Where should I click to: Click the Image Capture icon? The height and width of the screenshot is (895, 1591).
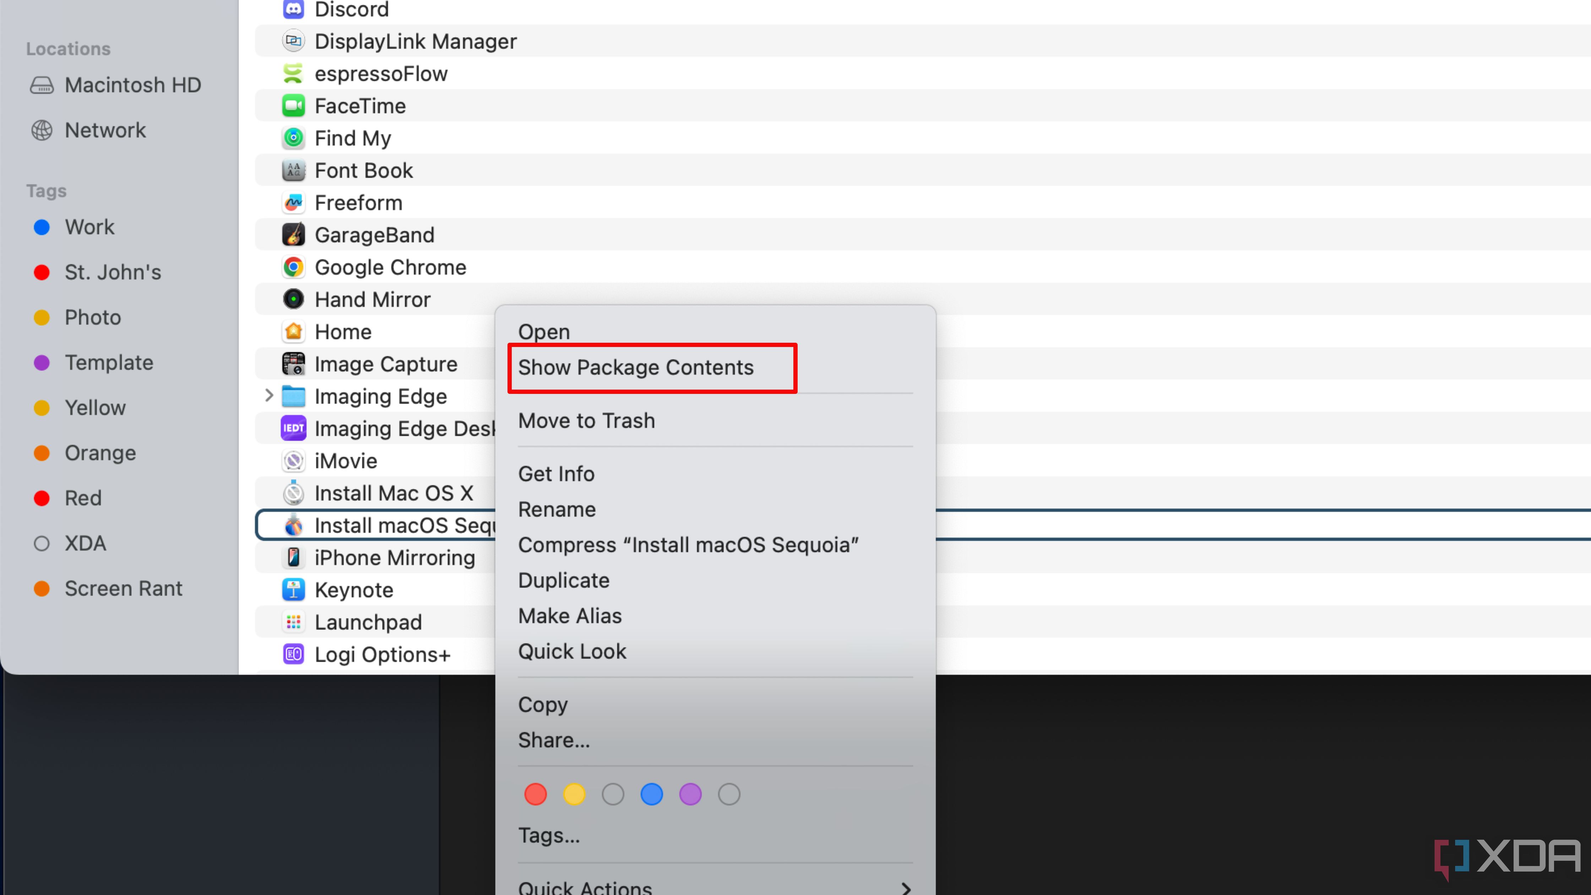point(293,364)
